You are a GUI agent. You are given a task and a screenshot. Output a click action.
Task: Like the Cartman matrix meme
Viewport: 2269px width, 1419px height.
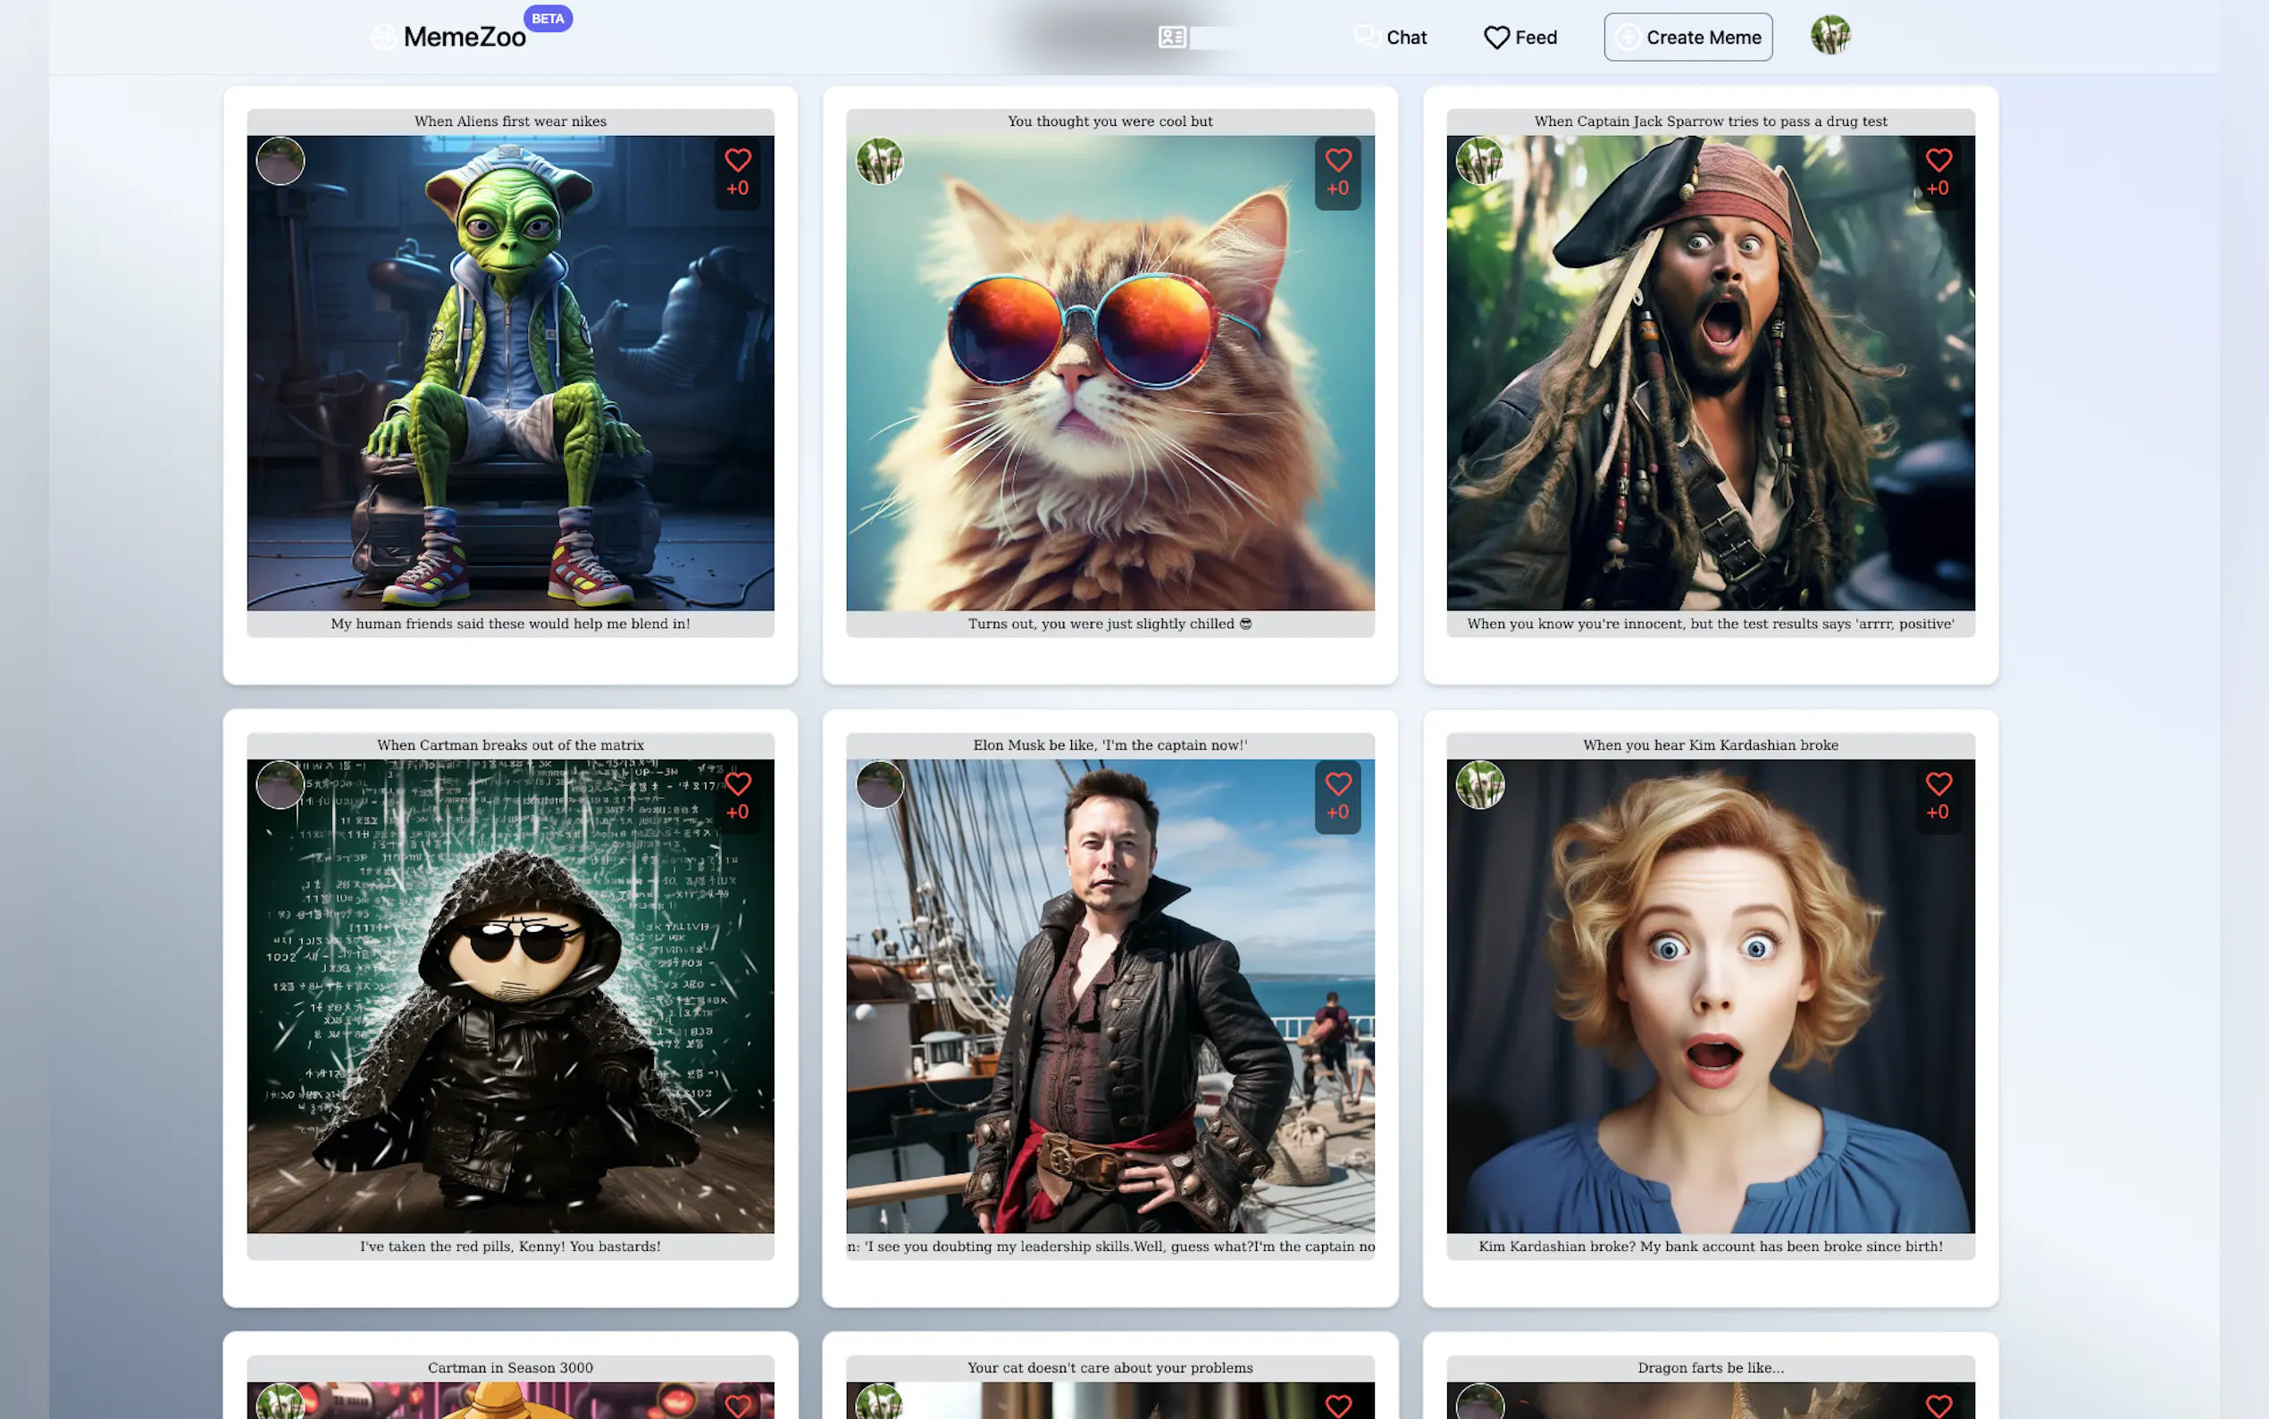pyautogui.click(x=737, y=784)
